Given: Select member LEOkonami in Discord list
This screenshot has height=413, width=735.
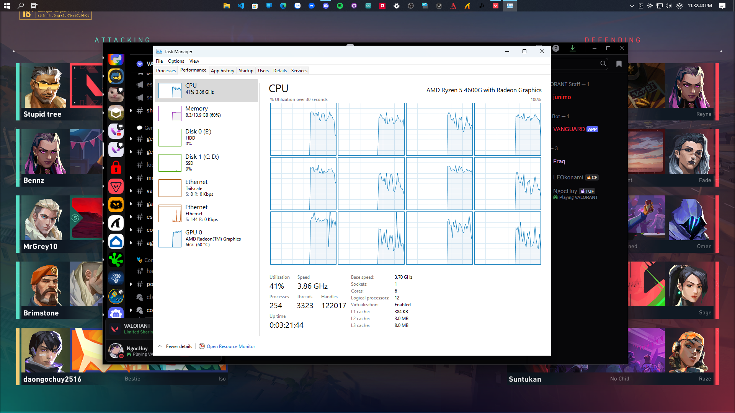Looking at the screenshot, I should click(x=575, y=177).
